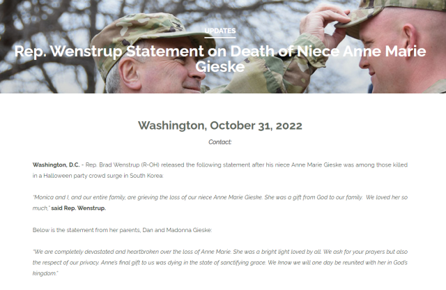Open the UPDATES link above the title
Viewport: 446px width, 290px height.
(x=220, y=31)
